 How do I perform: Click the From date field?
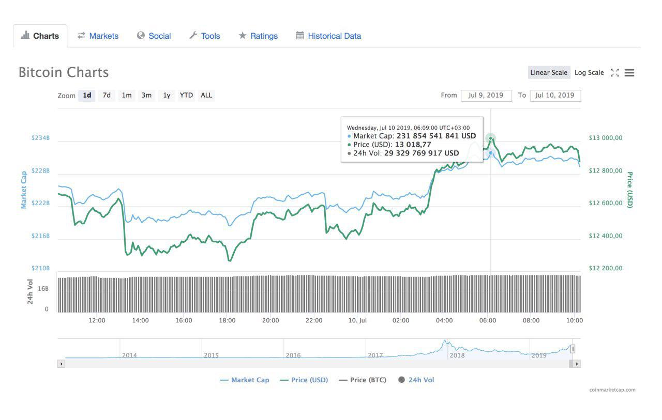pos(486,96)
